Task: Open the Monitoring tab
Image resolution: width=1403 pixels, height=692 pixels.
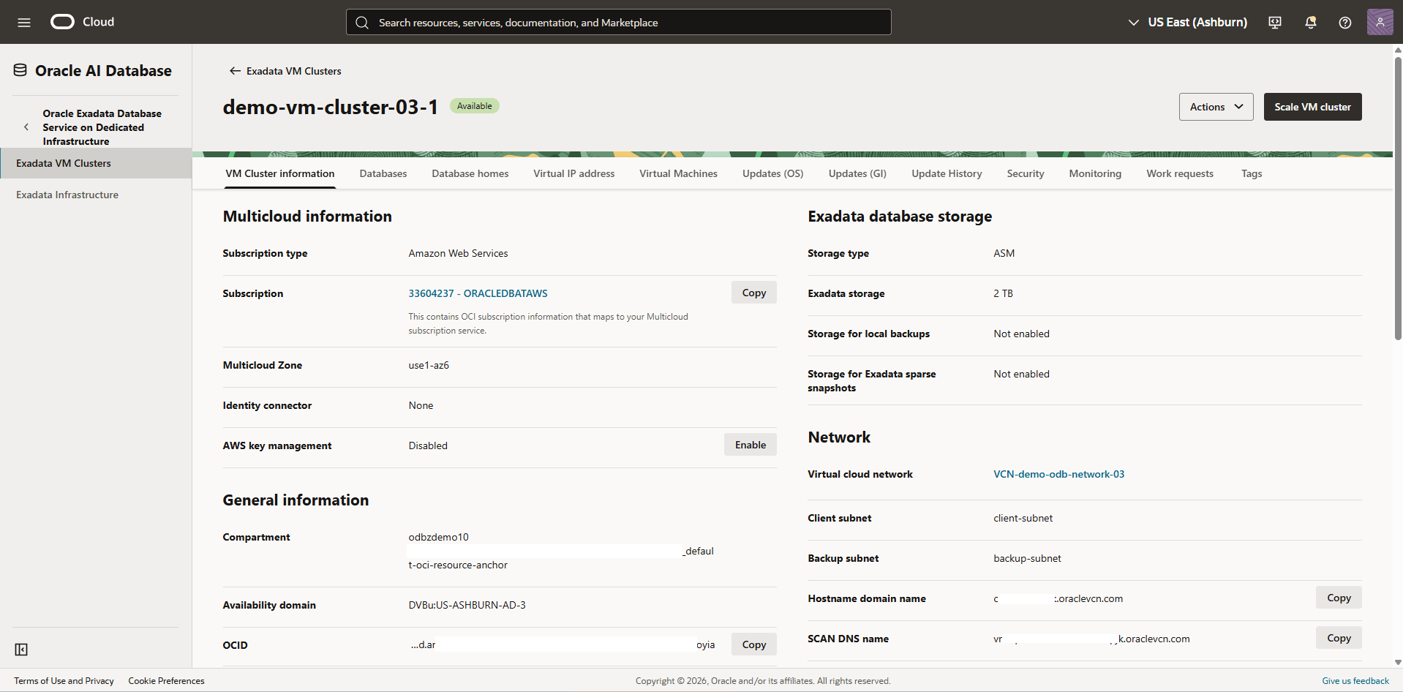Action: pyautogui.click(x=1095, y=173)
